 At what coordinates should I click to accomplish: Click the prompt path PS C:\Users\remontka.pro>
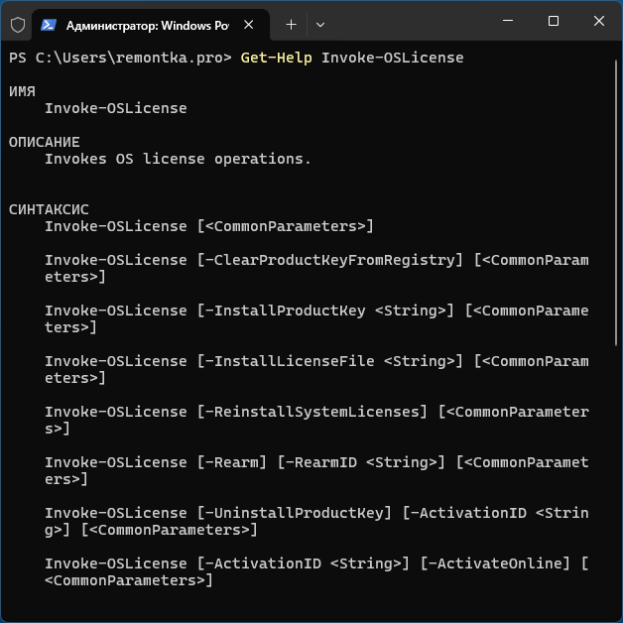click(120, 58)
